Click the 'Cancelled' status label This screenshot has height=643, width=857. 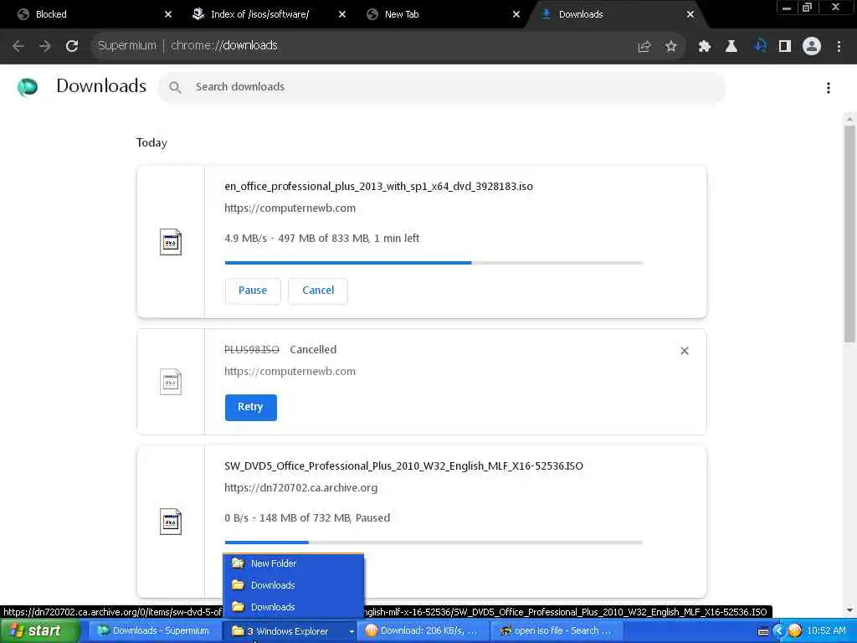coord(313,349)
